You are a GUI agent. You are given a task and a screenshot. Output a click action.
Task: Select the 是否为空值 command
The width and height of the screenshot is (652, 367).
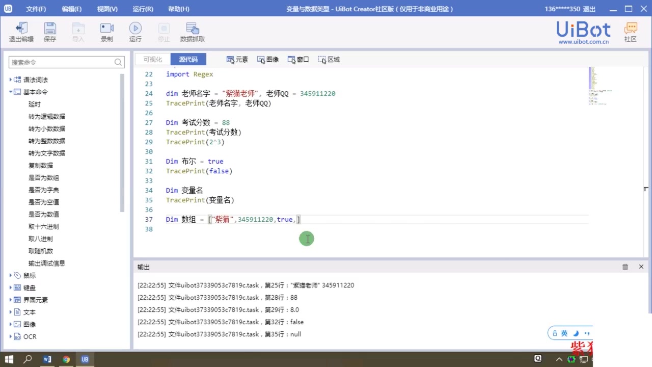(x=44, y=202)
